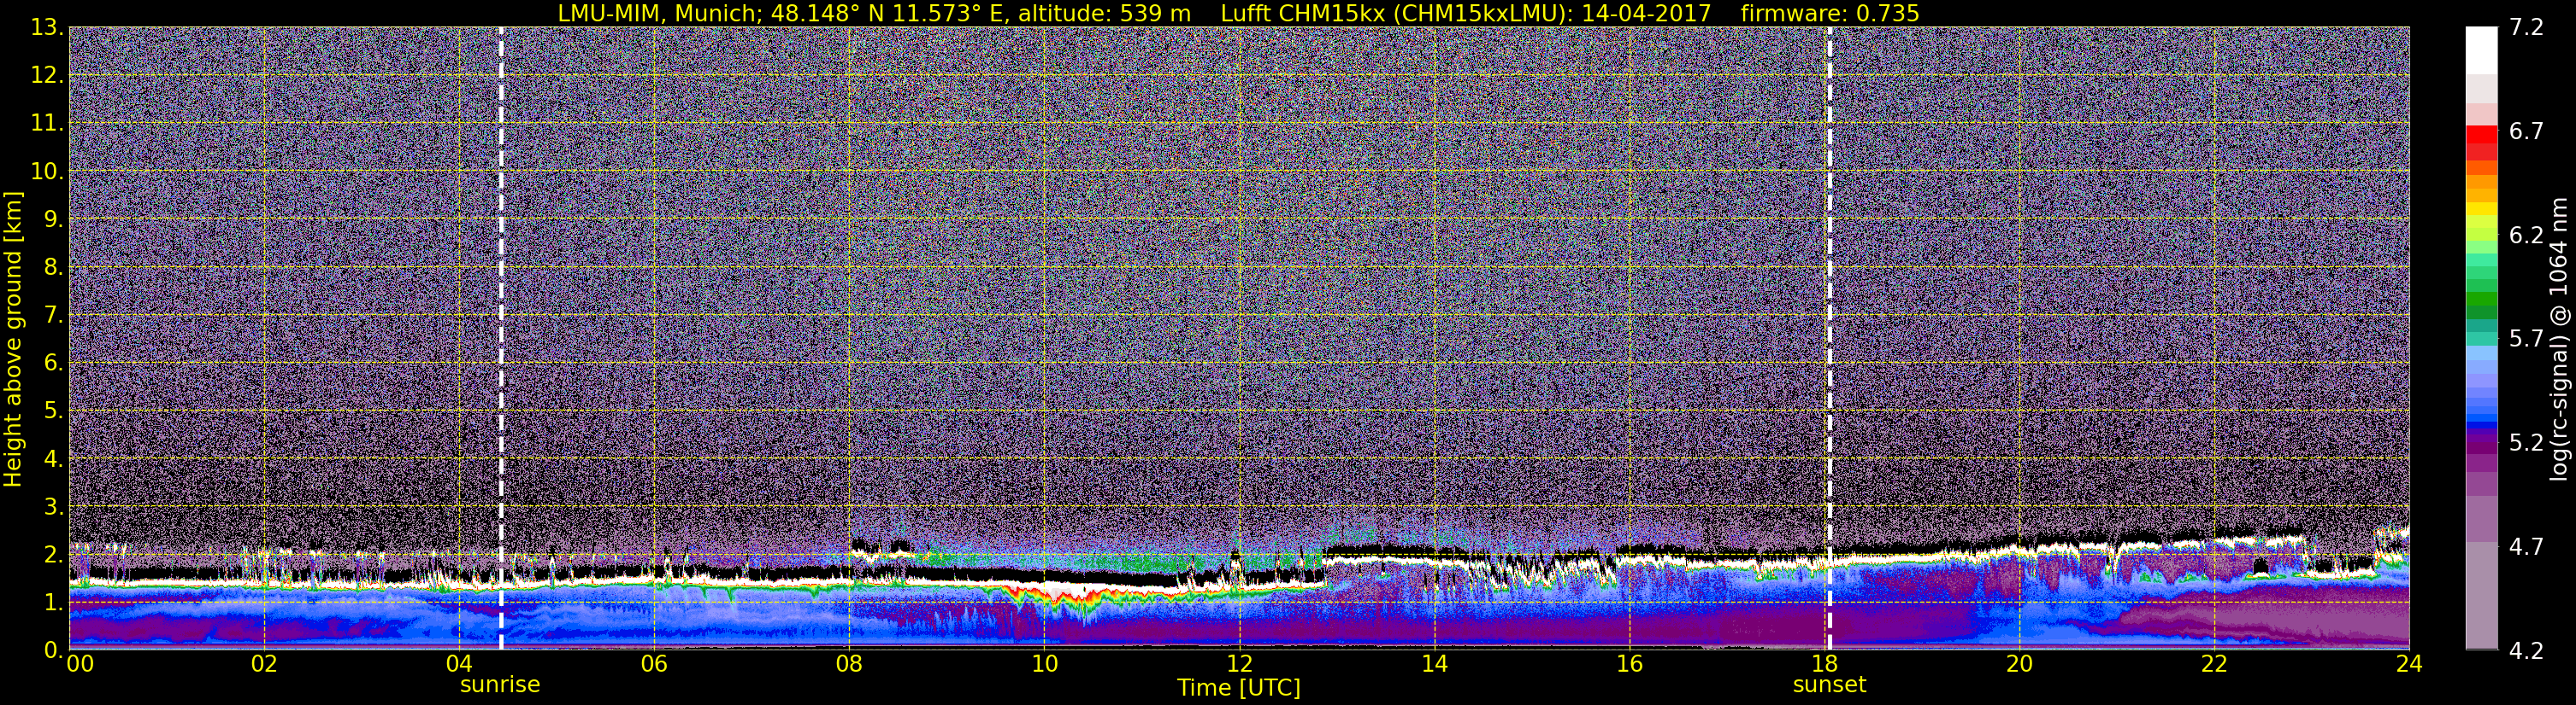This screenshot has height=705, width=2576.
Task: Click the 14 tick label on time axis
Action: click(x=1434, y=664)
